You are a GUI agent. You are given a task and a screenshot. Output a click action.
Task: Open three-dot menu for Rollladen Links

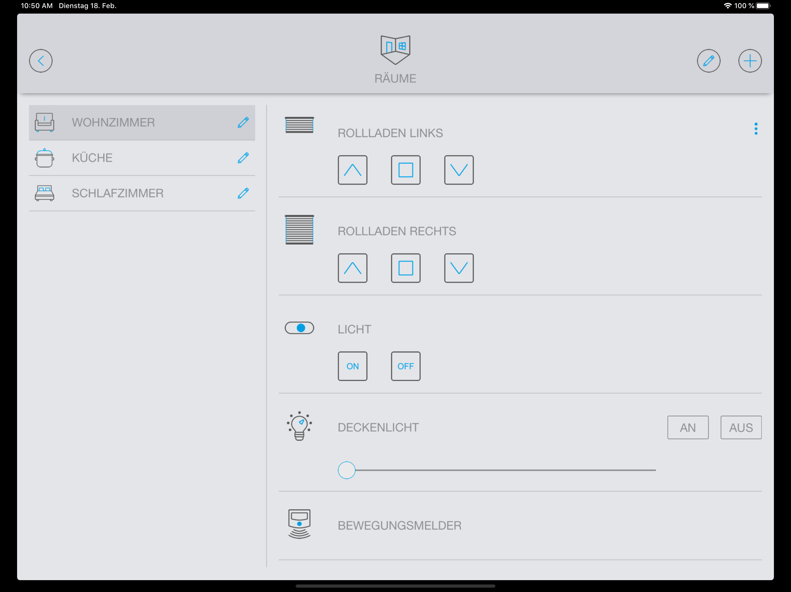coord(756,129)
